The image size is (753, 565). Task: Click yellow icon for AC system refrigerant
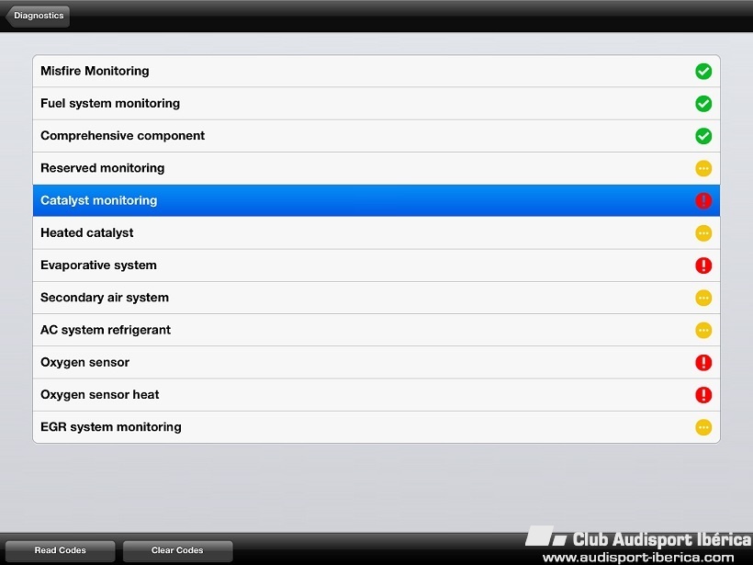[x=703, y=330]
